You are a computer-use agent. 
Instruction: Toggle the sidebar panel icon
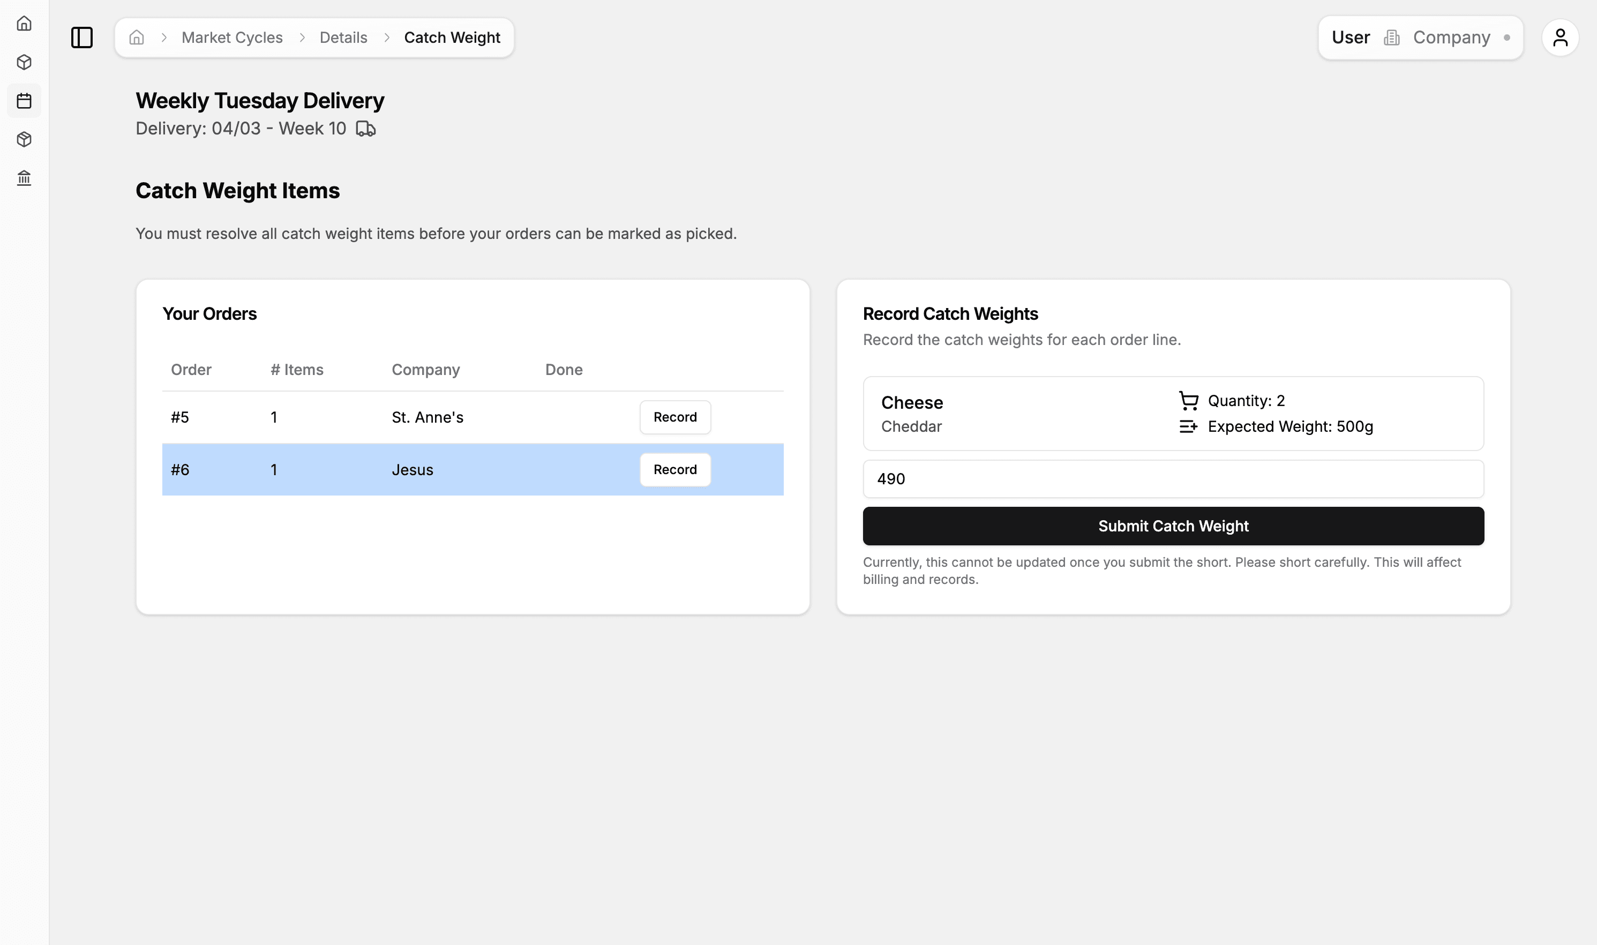coord(81,37)
